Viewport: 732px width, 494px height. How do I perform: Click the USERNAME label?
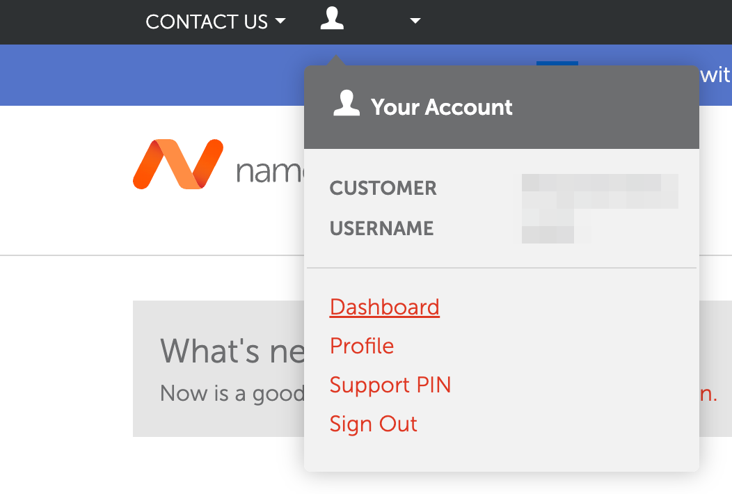(x=381, y=228)
